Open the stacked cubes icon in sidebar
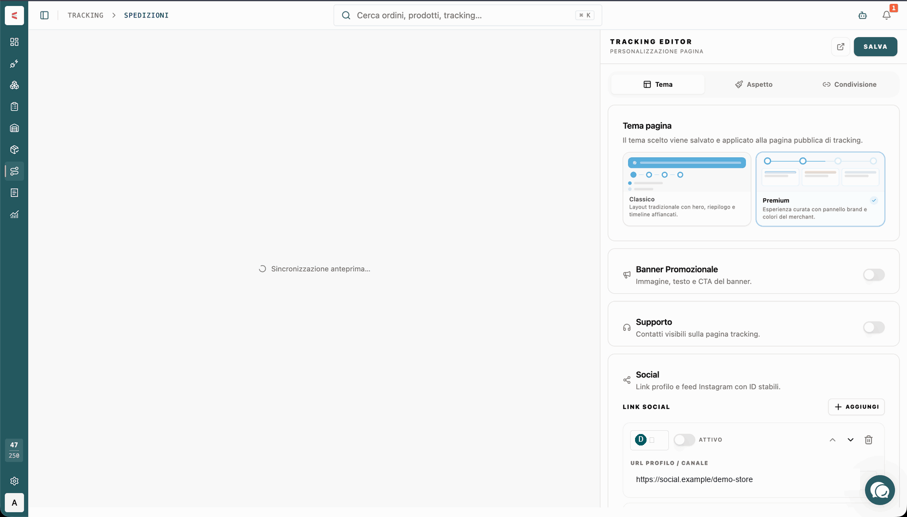 [14, 85]
